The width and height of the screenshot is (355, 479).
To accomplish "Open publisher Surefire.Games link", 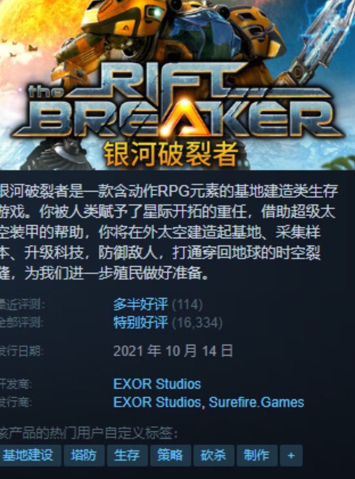I will coord(256,402).
